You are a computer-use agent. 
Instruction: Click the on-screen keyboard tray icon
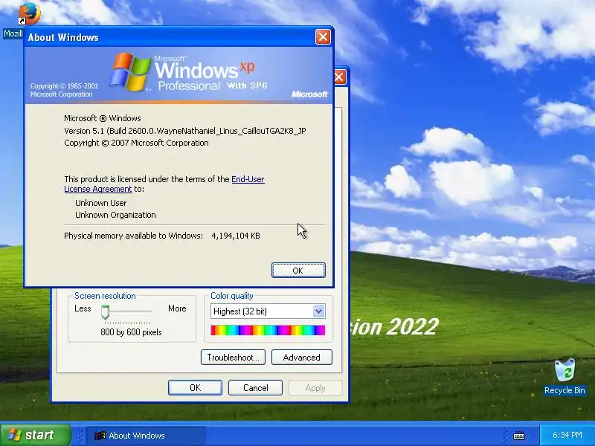coord(518,436)
